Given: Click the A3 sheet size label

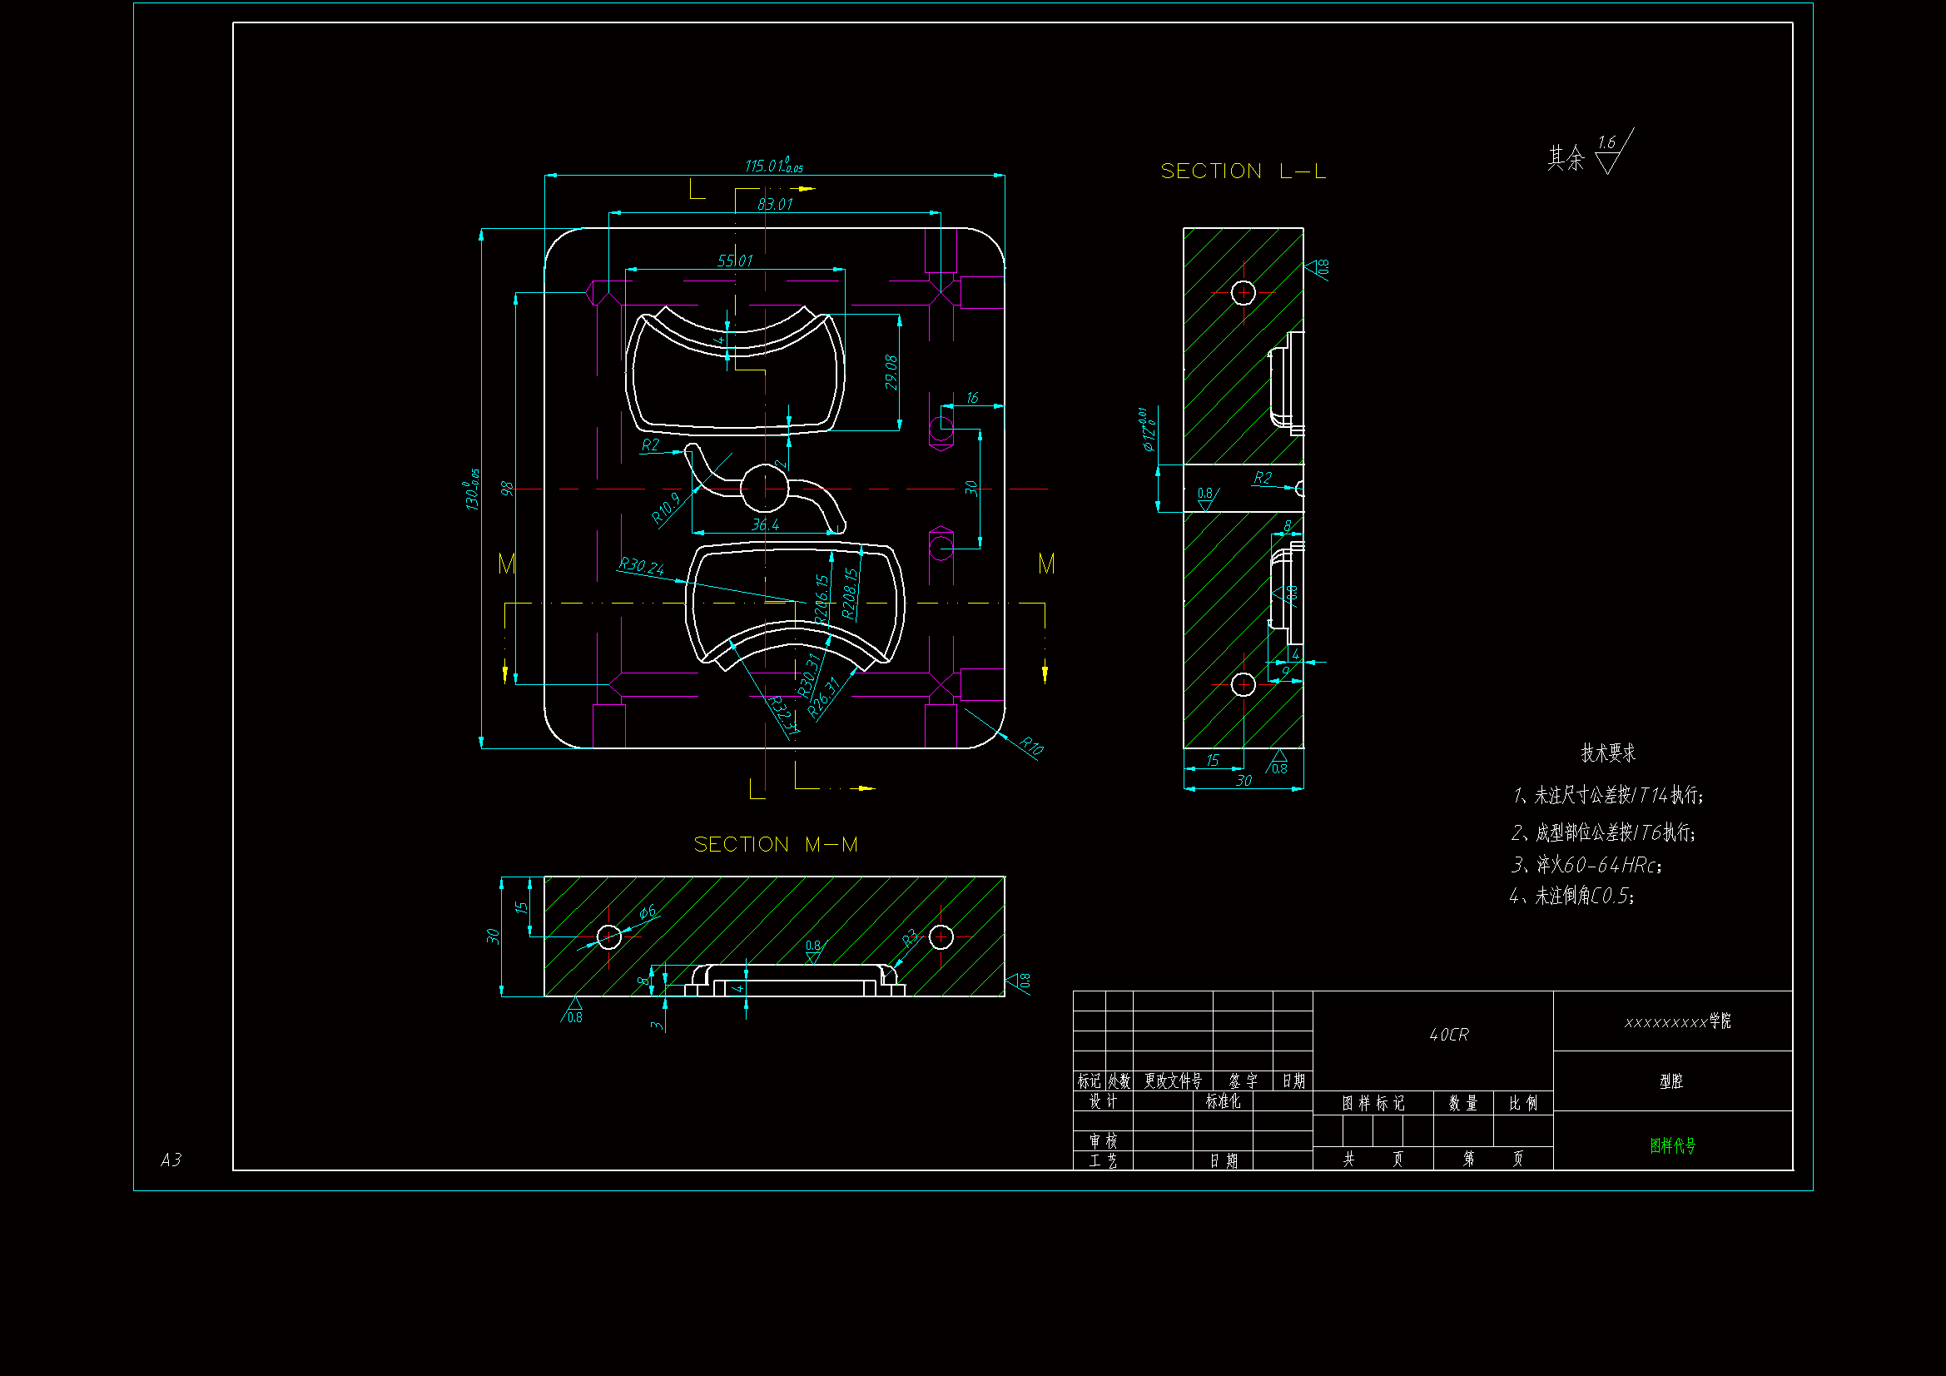Looking at the screenshot, I should 171,1159.
